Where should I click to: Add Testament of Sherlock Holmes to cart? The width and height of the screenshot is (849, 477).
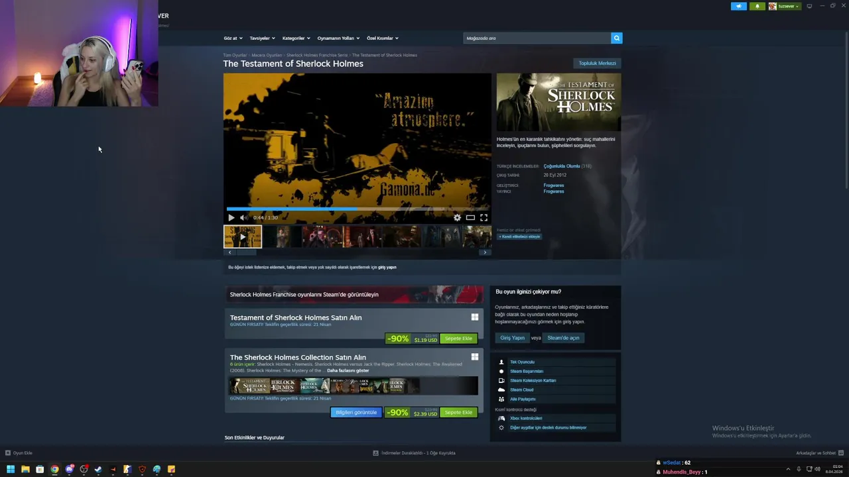(458, 339)
